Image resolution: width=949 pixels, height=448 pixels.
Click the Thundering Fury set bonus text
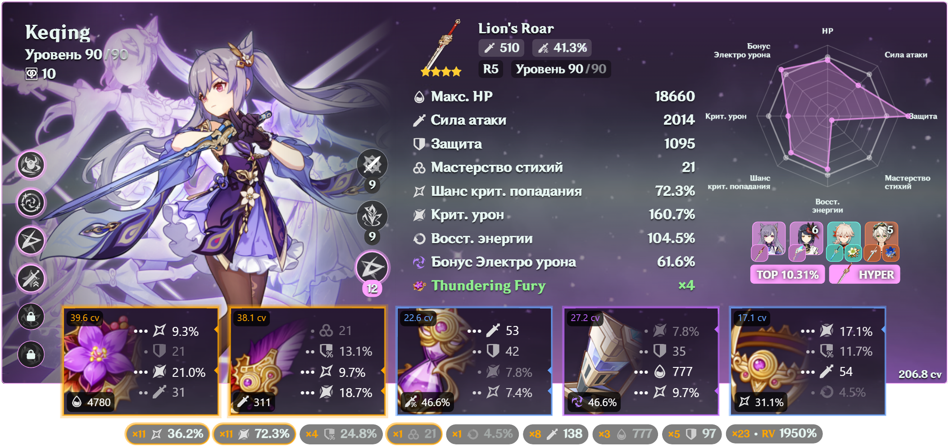(488, 285)
